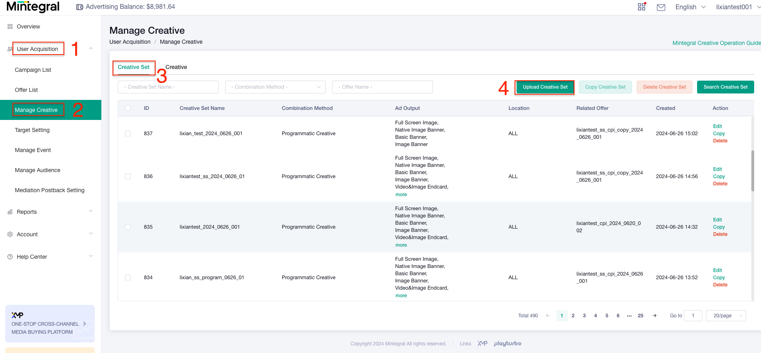The height and width of the screenshot is (353, 761).
Task: Edit creative set lixian_test_2024_0626_001
Action: coord(718,126)
